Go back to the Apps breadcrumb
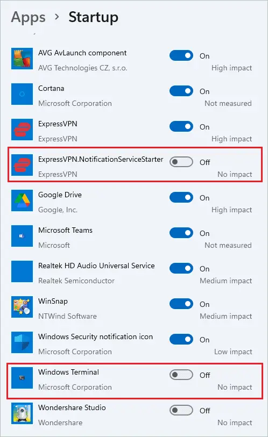This screenshot has height=437, width=268. [28, 18]
